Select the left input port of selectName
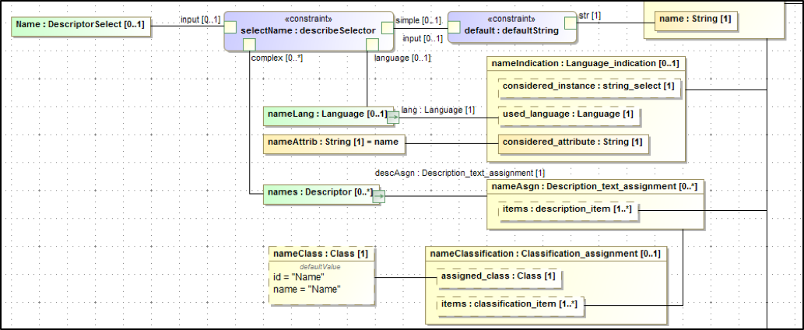Image resolution: width=804 pixels, height=330 pixels. click(x=230, y=29)
